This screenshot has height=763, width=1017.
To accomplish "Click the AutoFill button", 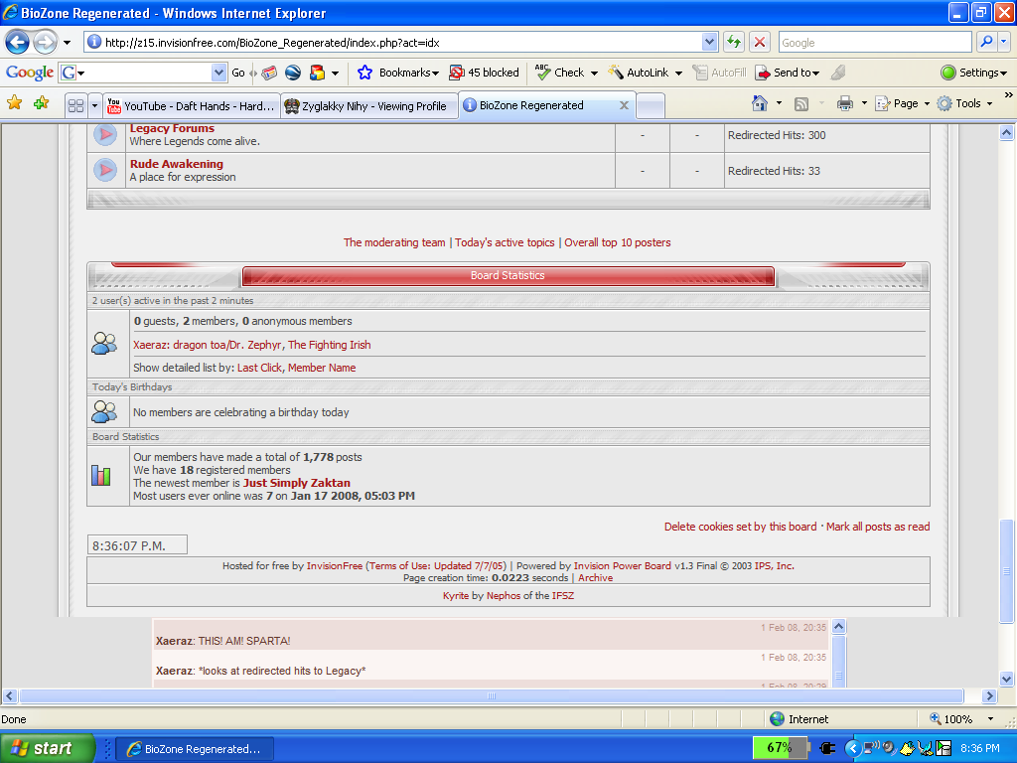I will point(719,73).
